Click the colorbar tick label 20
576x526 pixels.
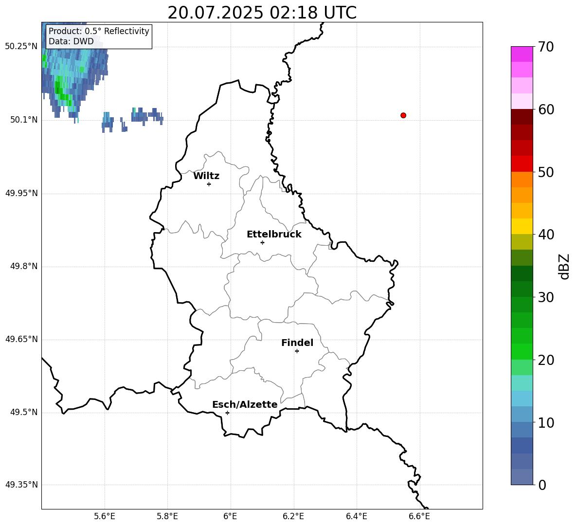pos(546,360)
